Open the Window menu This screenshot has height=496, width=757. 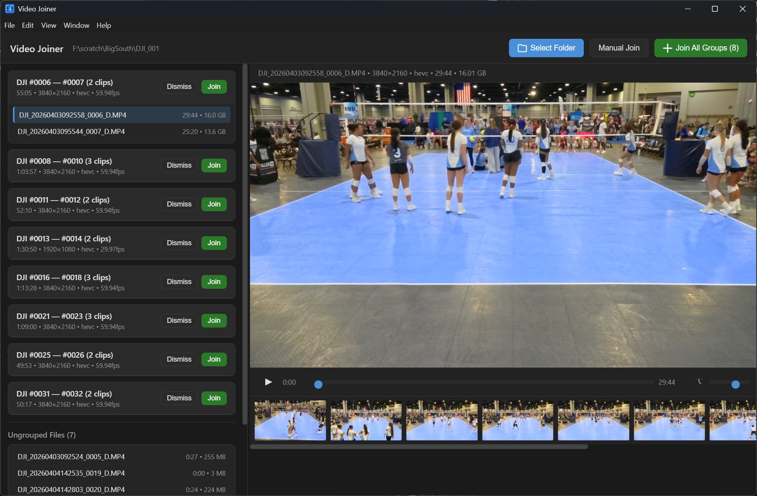(76, 25)
